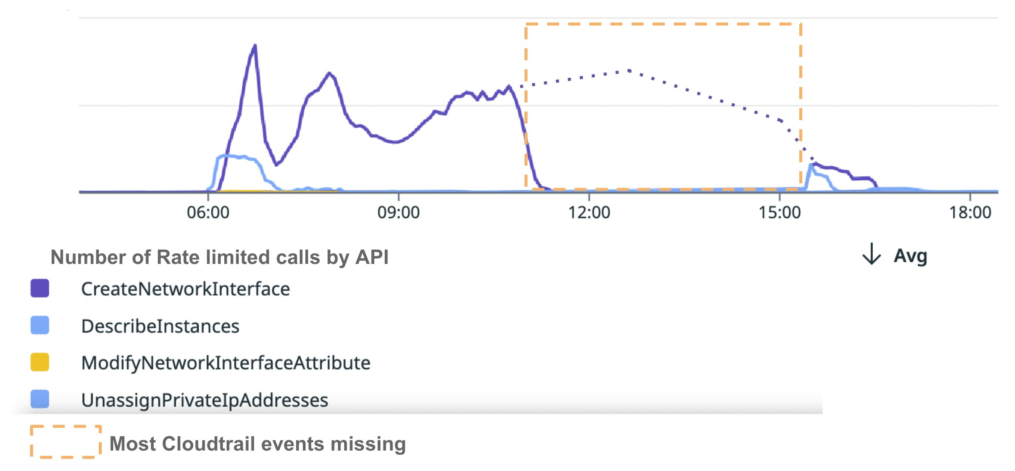The width and height of the screenshot is (1015, 471).
Task: Click the UnassignPrivateIpAddresses blue legend swatch
Action: click(40, 399)
